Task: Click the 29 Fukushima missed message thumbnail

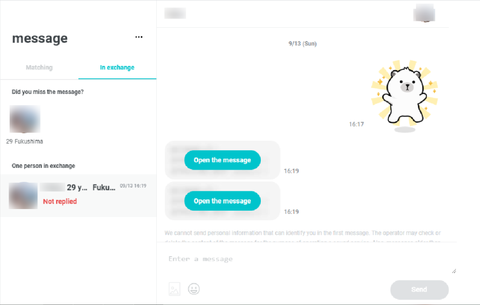Action: click(x=25, y=119)
